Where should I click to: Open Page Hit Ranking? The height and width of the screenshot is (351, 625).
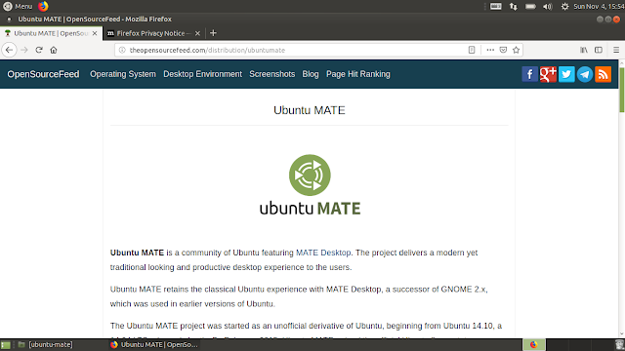click(358, 74)
